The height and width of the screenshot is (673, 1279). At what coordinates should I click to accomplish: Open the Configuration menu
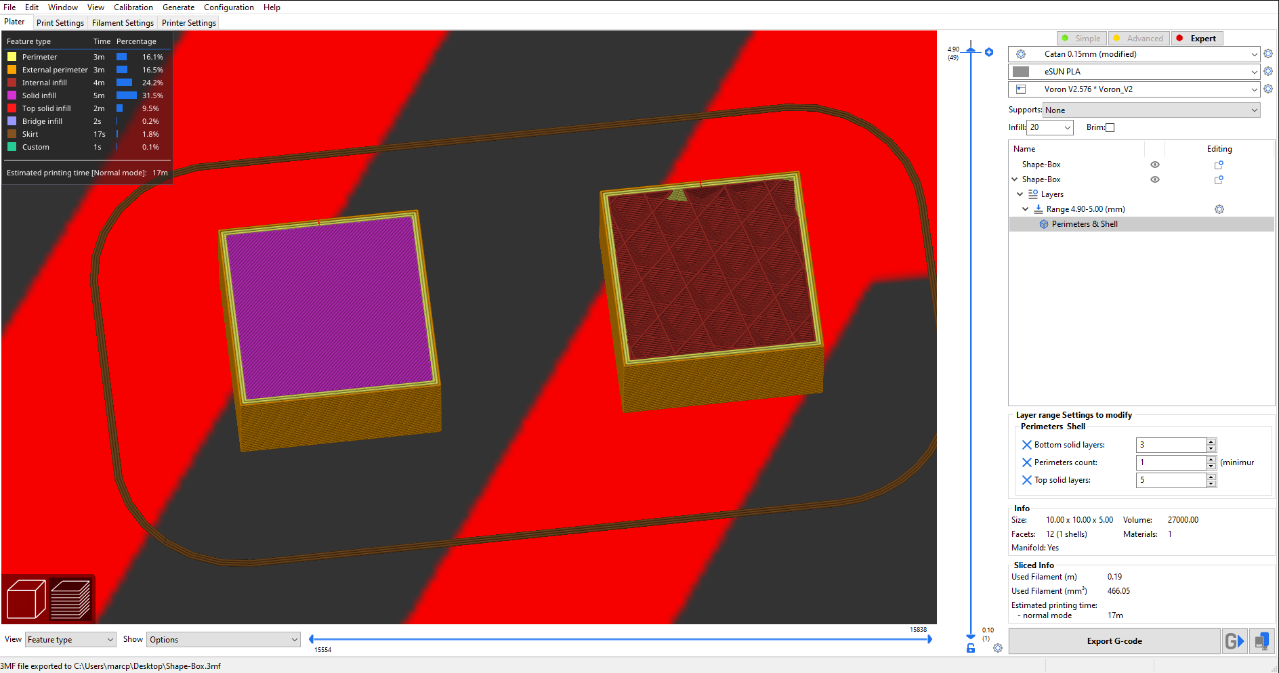click(x=229, y=7)
